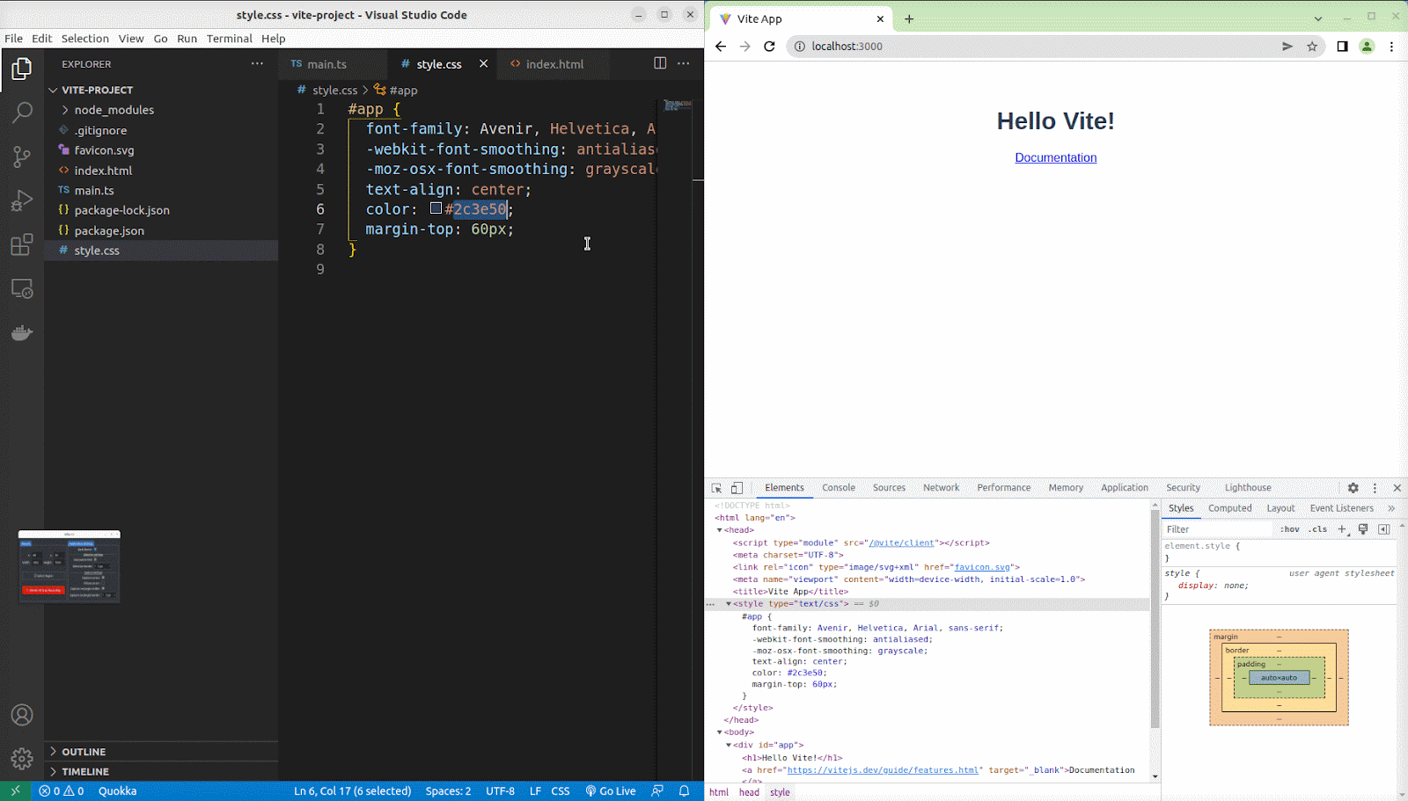This screenshot has height=801, width=1408.
Task: Expand the TIMELINE section
Action: pos(53,771)
